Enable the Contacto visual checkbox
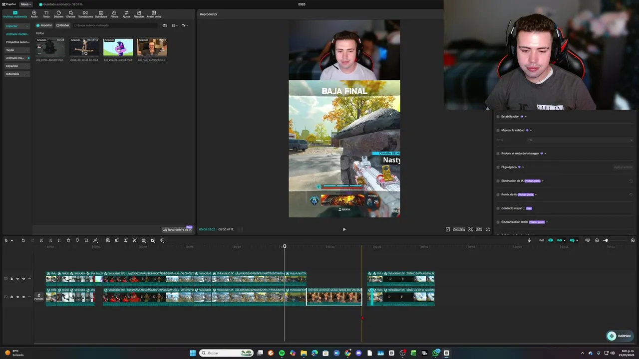Screen dimensions: 639x359 pyautogui.click(x=498, y=208)
